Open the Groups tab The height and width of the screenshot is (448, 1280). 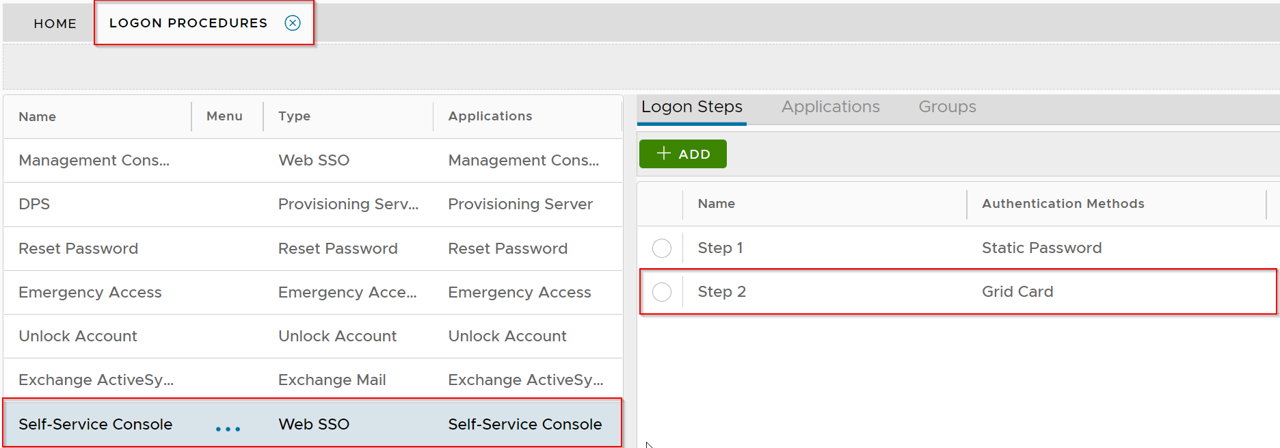(947, 107)
